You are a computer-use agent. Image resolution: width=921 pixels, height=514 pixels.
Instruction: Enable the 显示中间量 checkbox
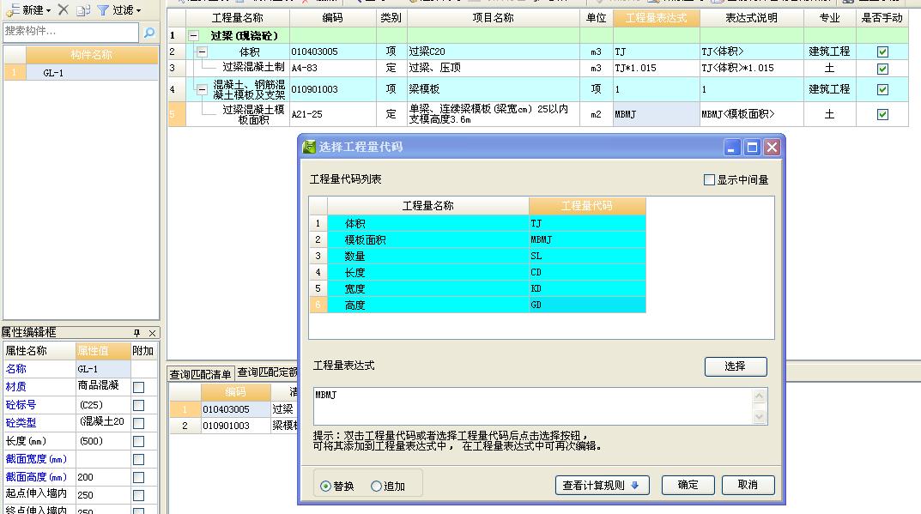710,179
